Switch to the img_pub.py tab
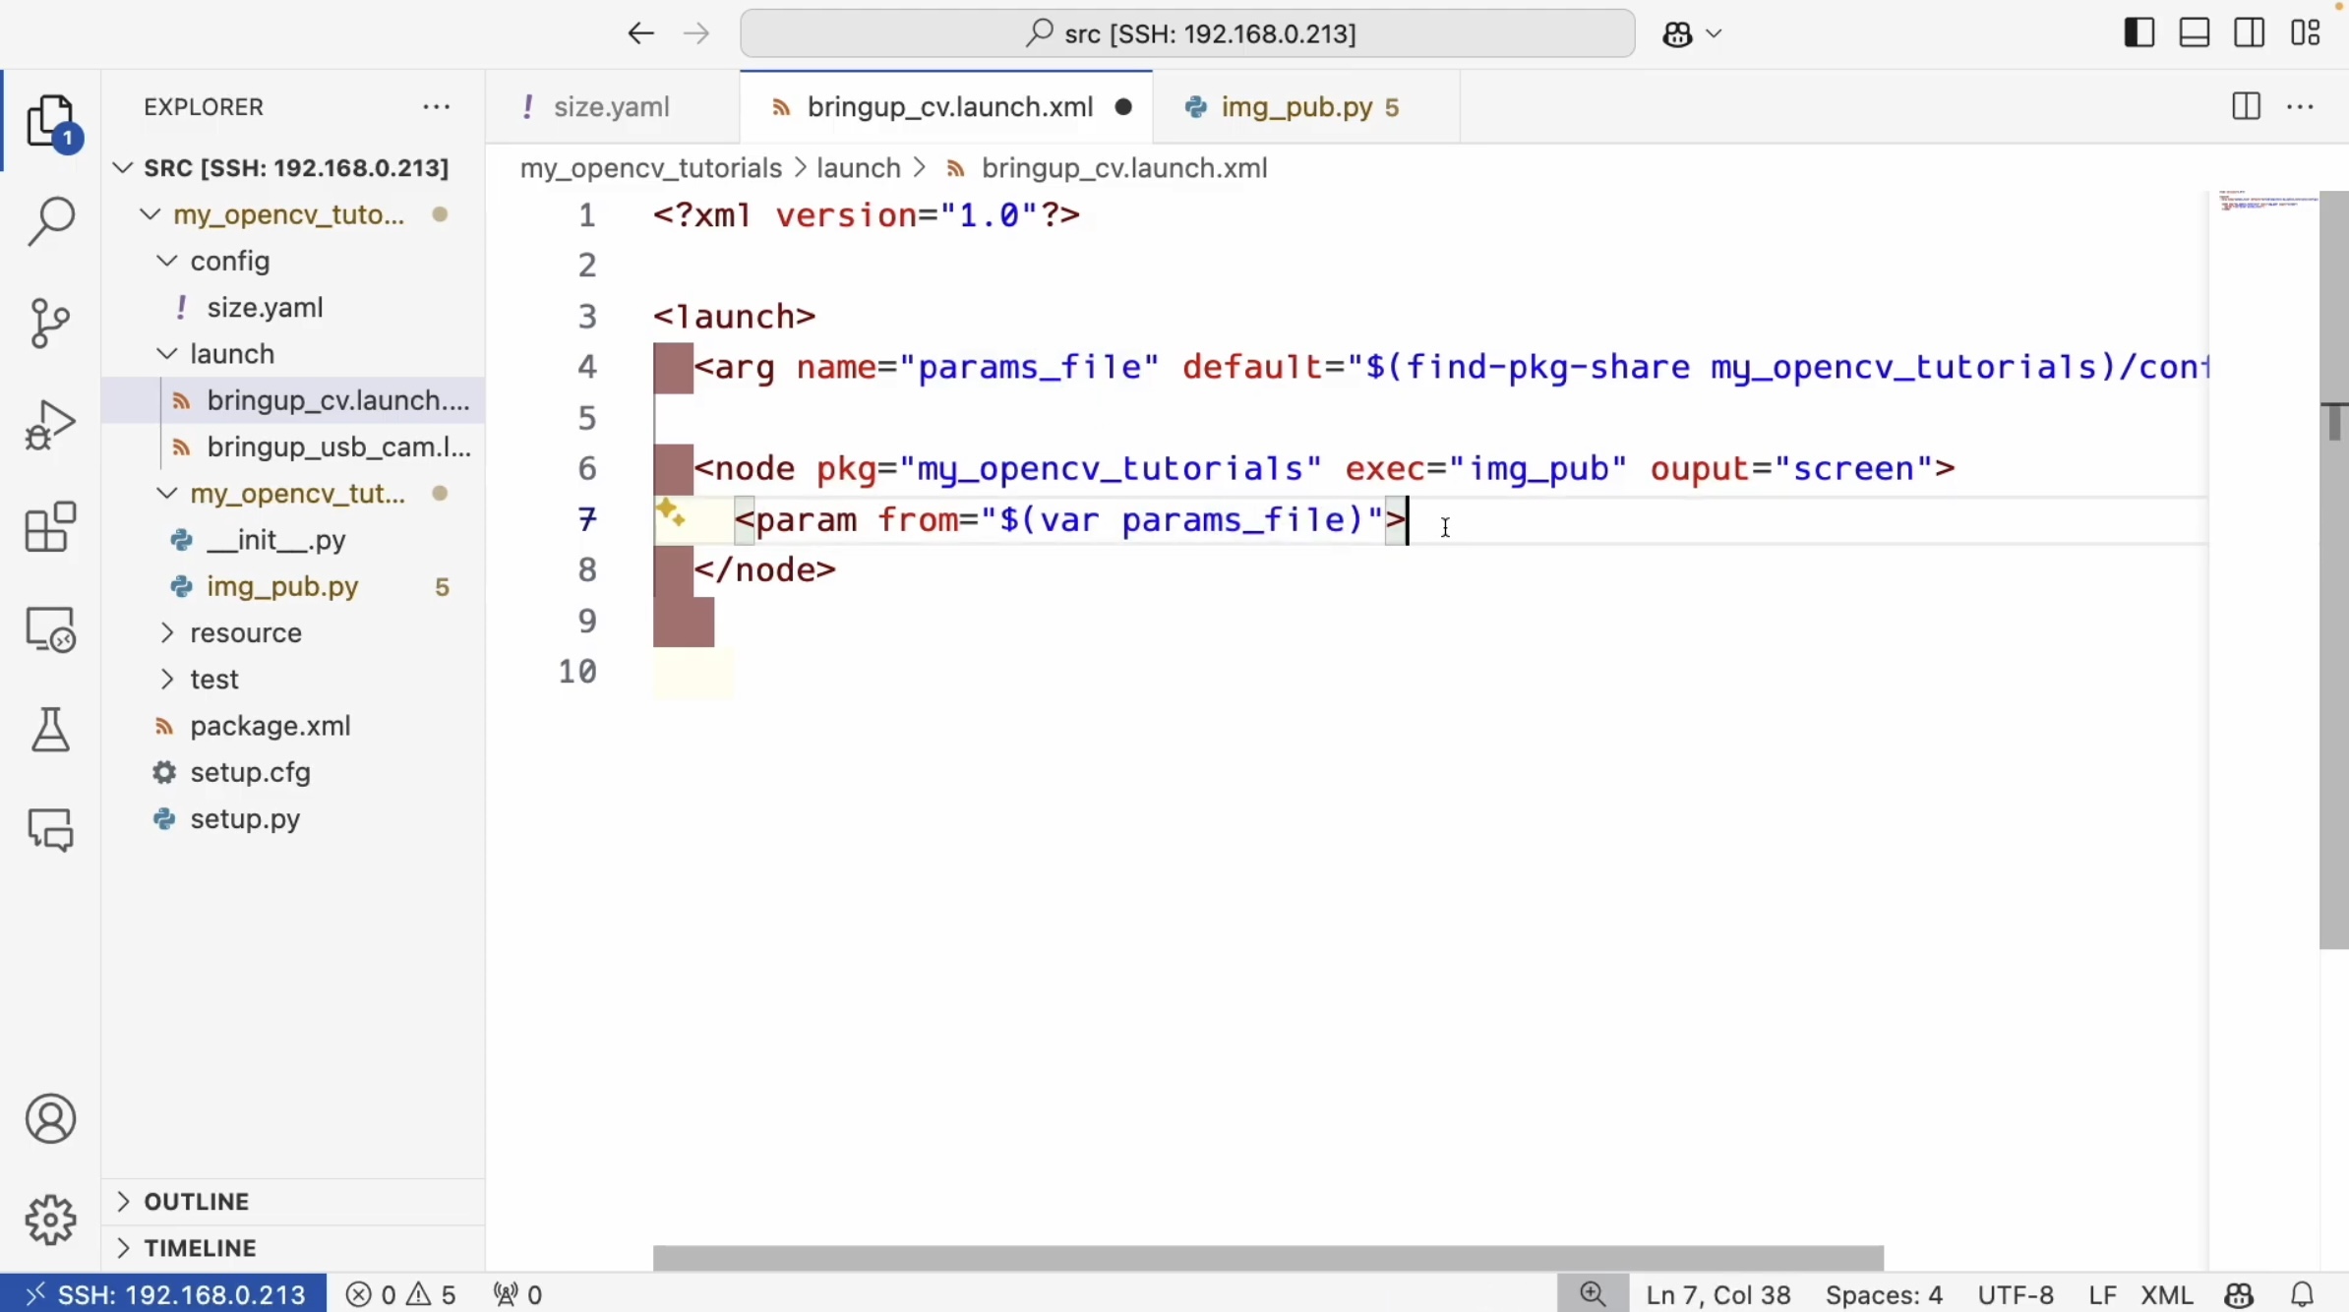This screenshot has height=1312, width=2349. point(1295,106)
